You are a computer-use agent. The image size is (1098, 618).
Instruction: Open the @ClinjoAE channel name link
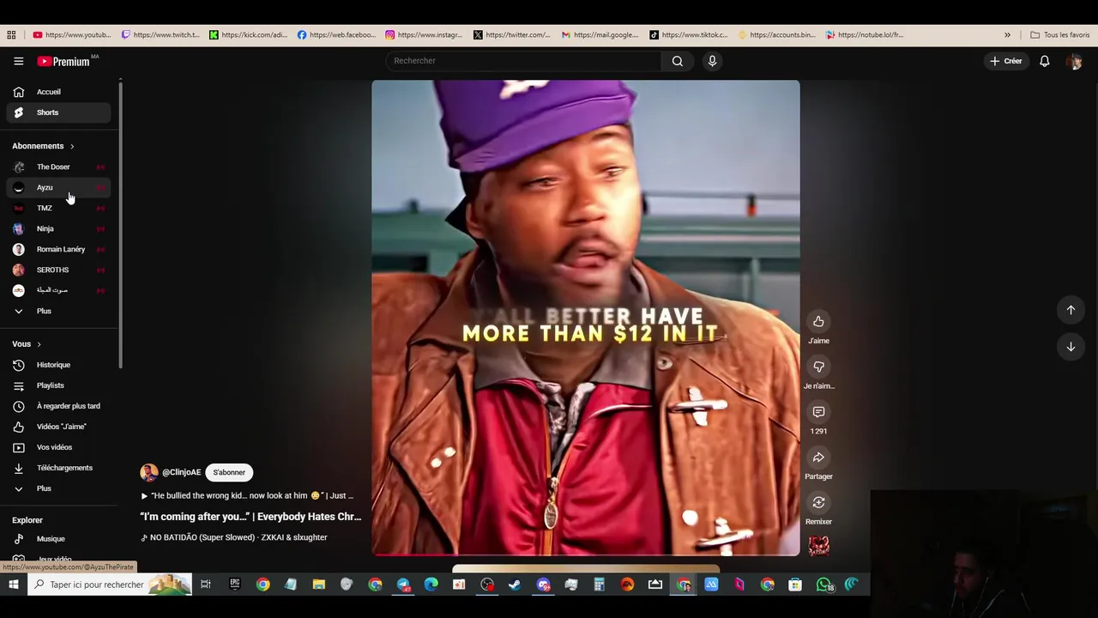tap(181, 472)
